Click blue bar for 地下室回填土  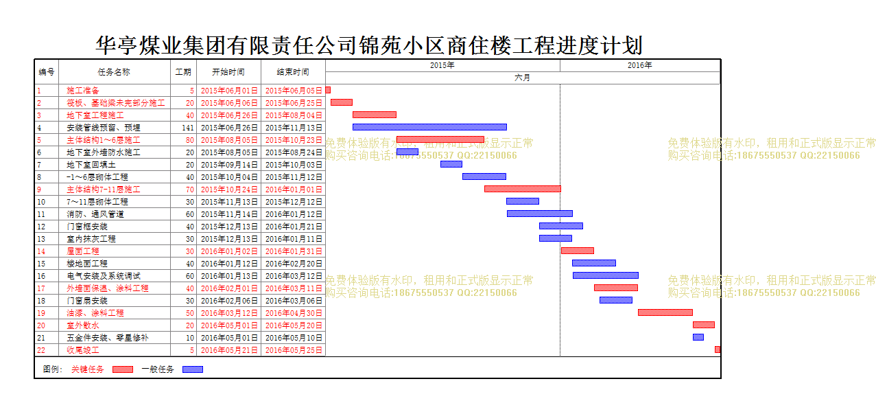click(x=451, y=164)
